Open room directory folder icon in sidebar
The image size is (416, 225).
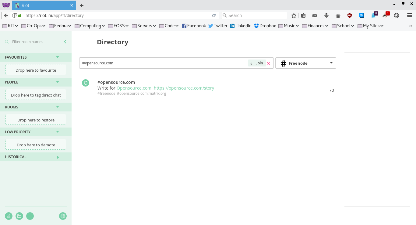point(19,216)
